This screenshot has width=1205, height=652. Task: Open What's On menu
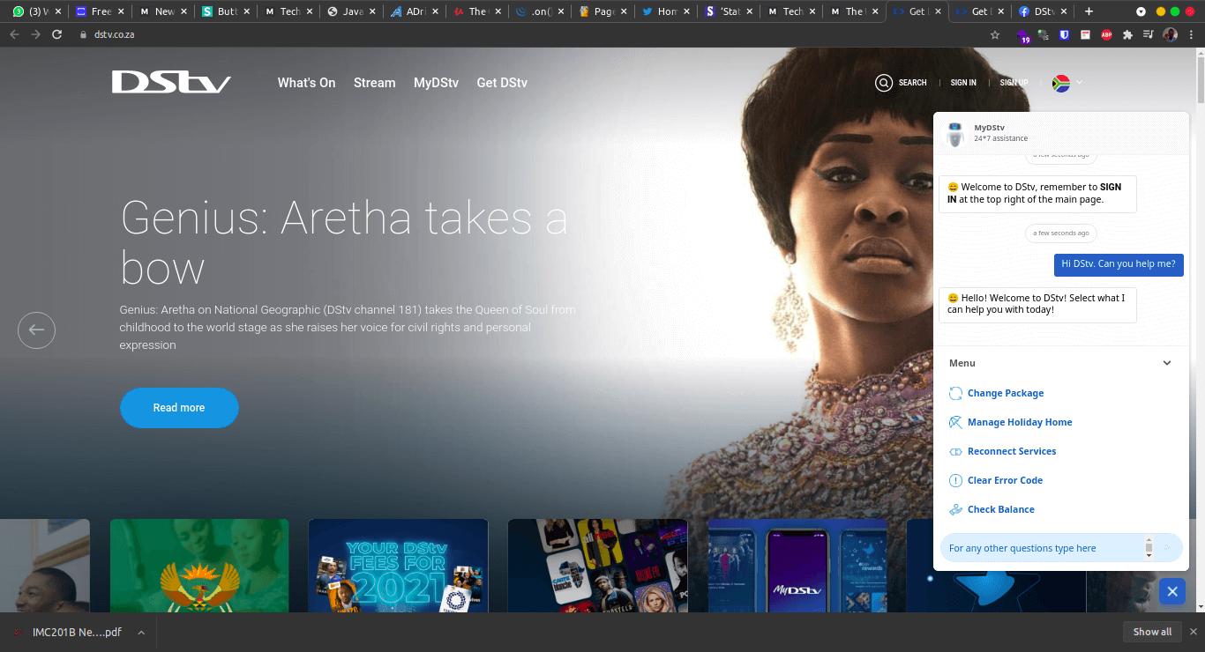(x=306, y=83)
